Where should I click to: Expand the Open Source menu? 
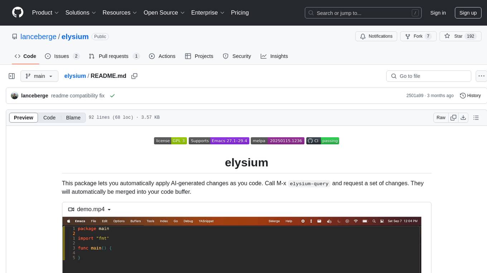tap(164, 13)
